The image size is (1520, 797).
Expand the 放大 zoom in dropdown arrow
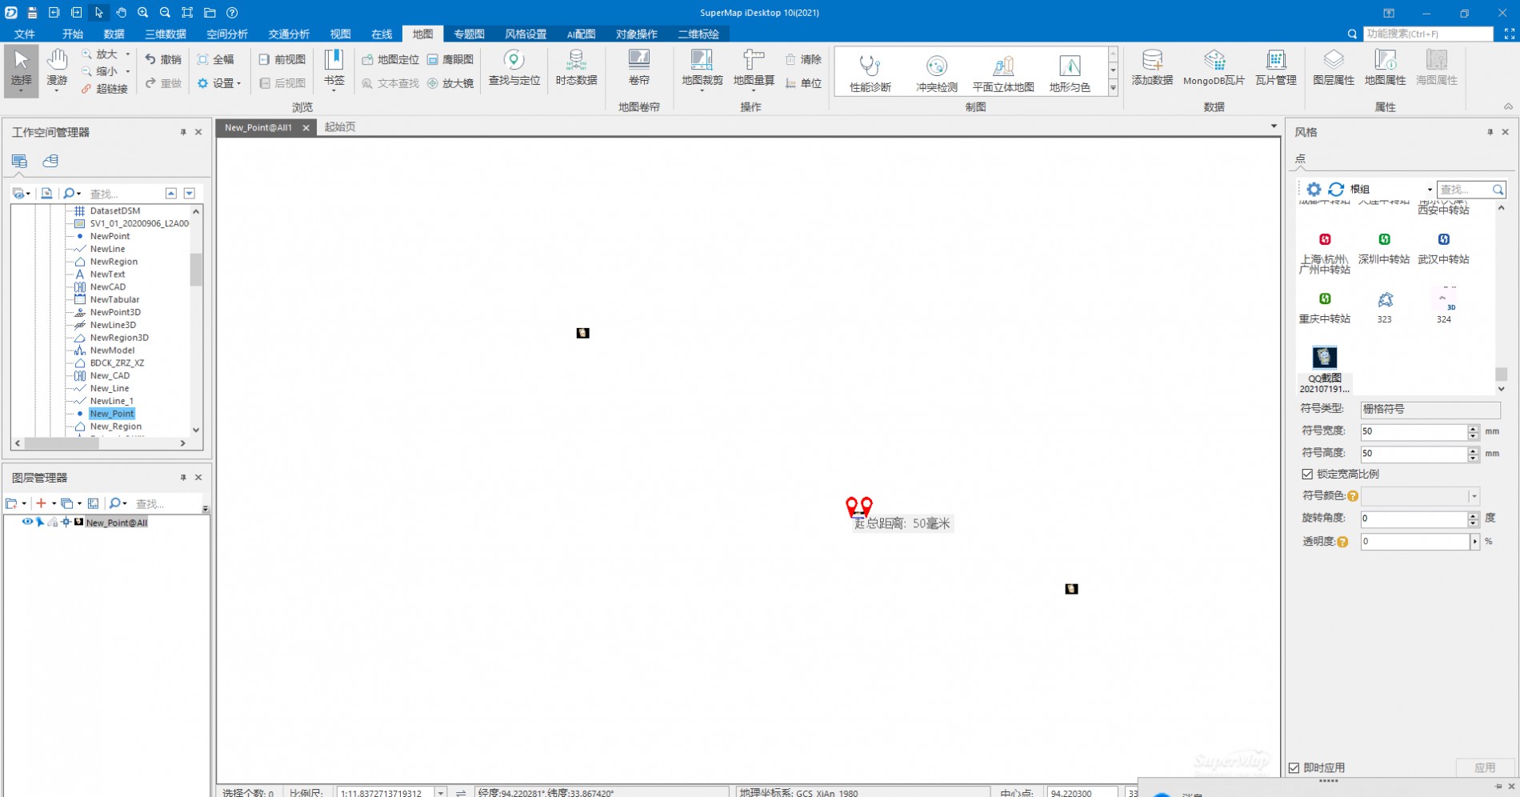[128, 54]
